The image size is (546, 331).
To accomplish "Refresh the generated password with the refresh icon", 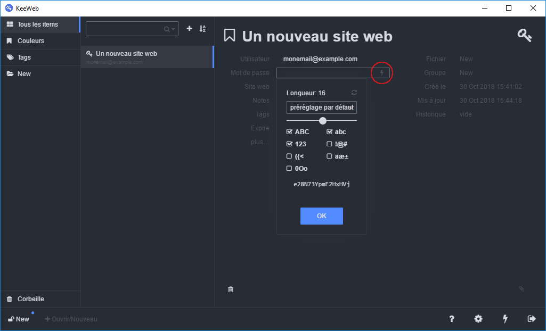I will 353,92.
